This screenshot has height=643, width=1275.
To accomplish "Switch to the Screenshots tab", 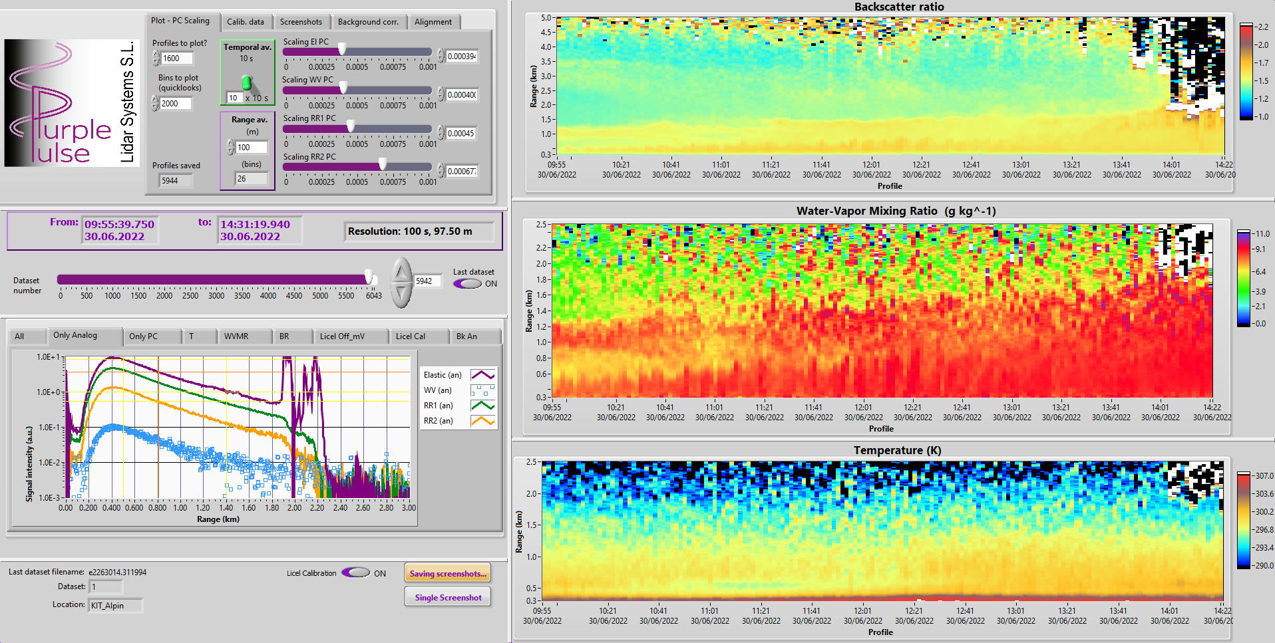I will coord(301,22).
